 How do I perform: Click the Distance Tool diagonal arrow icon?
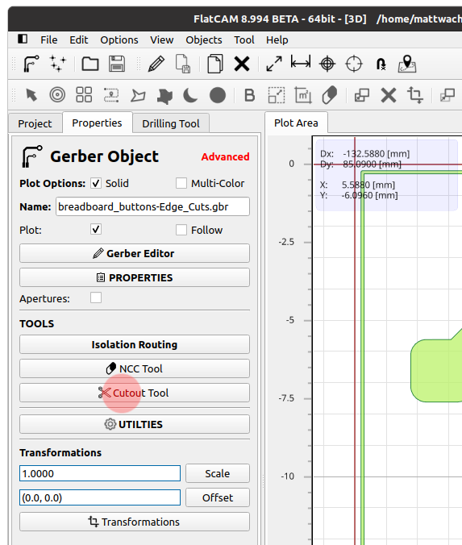tap(274, 64)
